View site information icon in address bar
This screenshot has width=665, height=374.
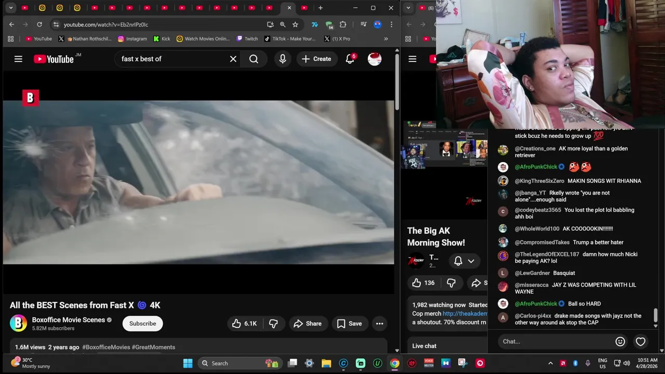point(56,24)
